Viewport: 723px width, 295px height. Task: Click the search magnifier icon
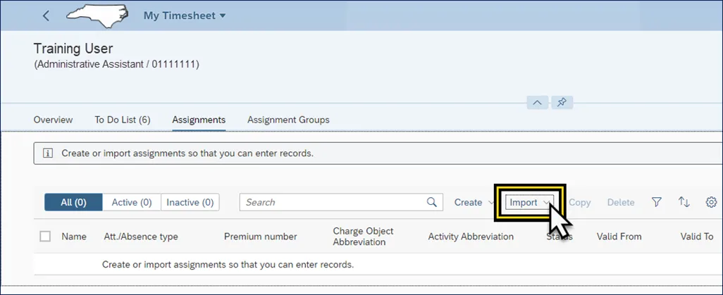[x=432, y=203]
